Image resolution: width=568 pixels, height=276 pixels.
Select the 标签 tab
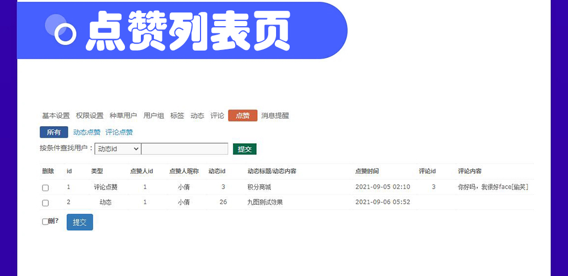[x=177, y=116]
